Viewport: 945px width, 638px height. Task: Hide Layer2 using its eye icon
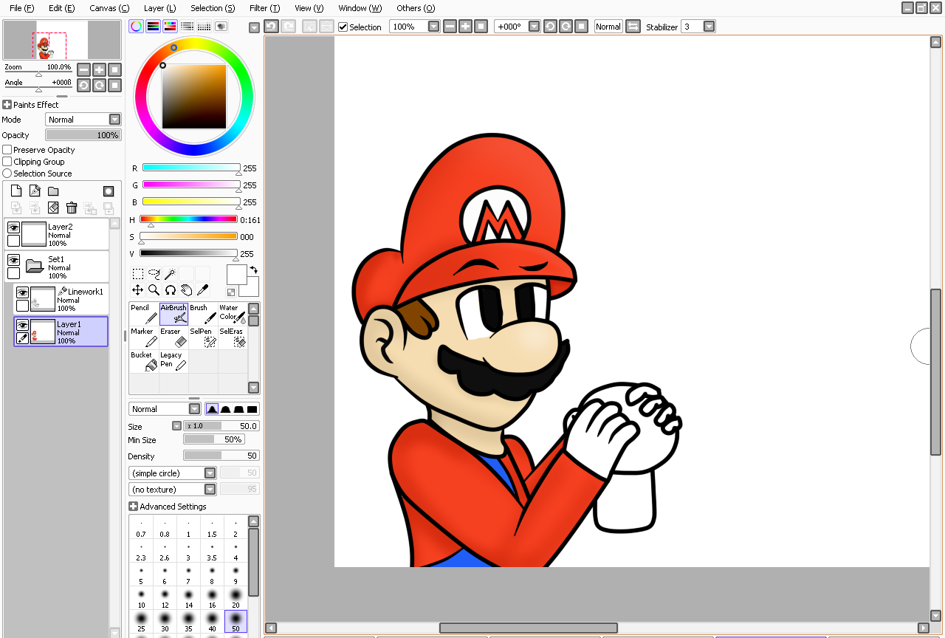[x=13, y=228]
